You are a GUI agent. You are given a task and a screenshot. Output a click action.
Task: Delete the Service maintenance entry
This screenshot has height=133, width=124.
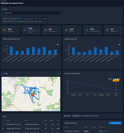(x=120, y=131)
